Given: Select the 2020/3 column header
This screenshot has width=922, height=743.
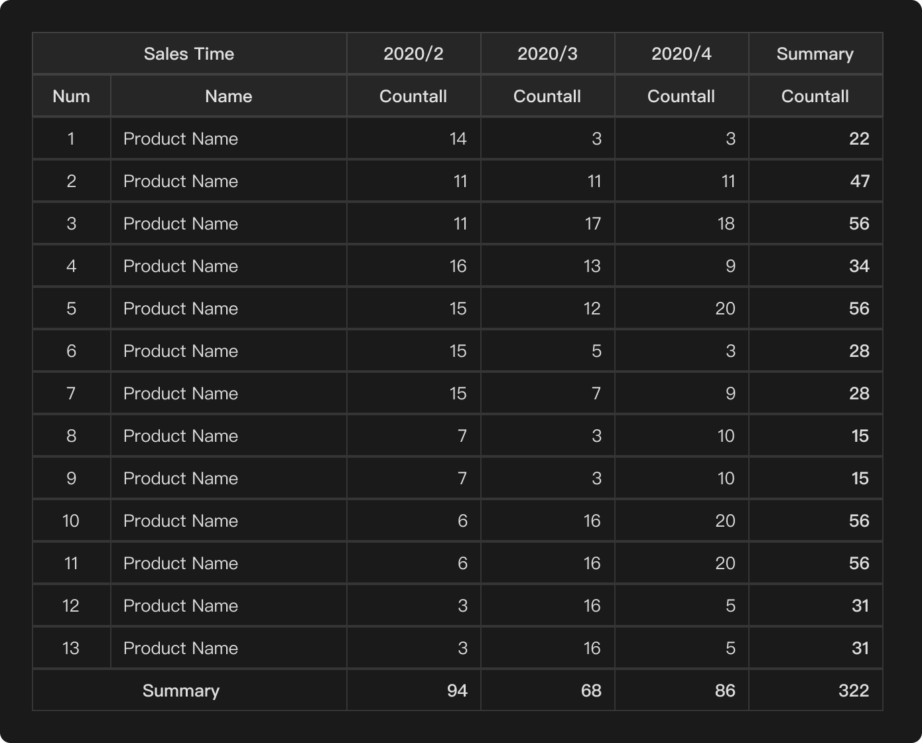Looking at the screenshot, I should click(x=547, y=54).
